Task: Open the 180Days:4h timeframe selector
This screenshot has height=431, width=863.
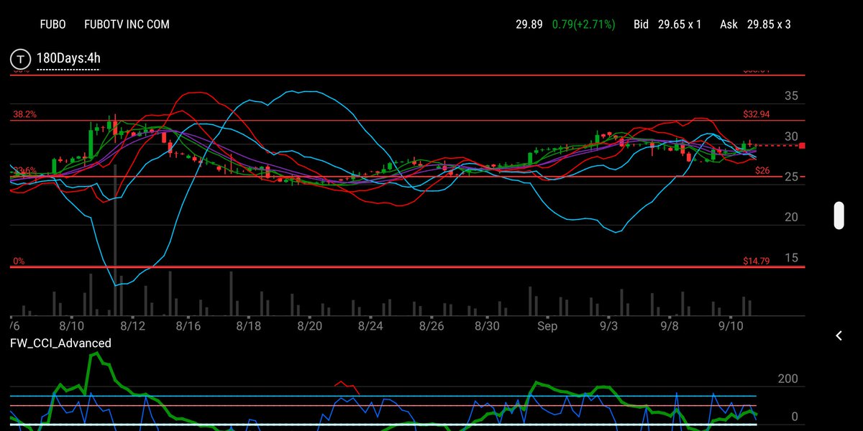Action: coord(68,57)
